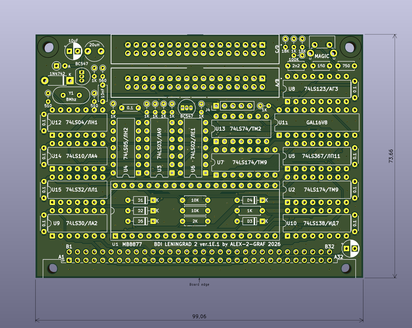
Task: Select the D1 diode
Action: [140, 200]
